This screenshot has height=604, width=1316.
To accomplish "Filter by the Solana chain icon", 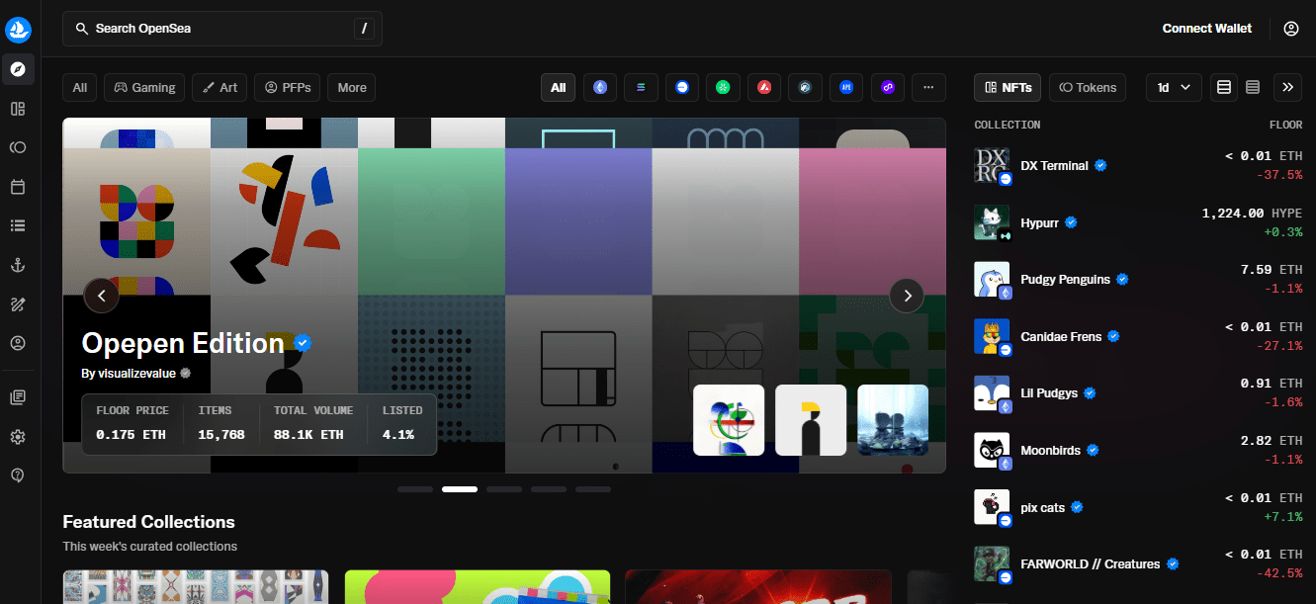I will [x=641, y=88].
